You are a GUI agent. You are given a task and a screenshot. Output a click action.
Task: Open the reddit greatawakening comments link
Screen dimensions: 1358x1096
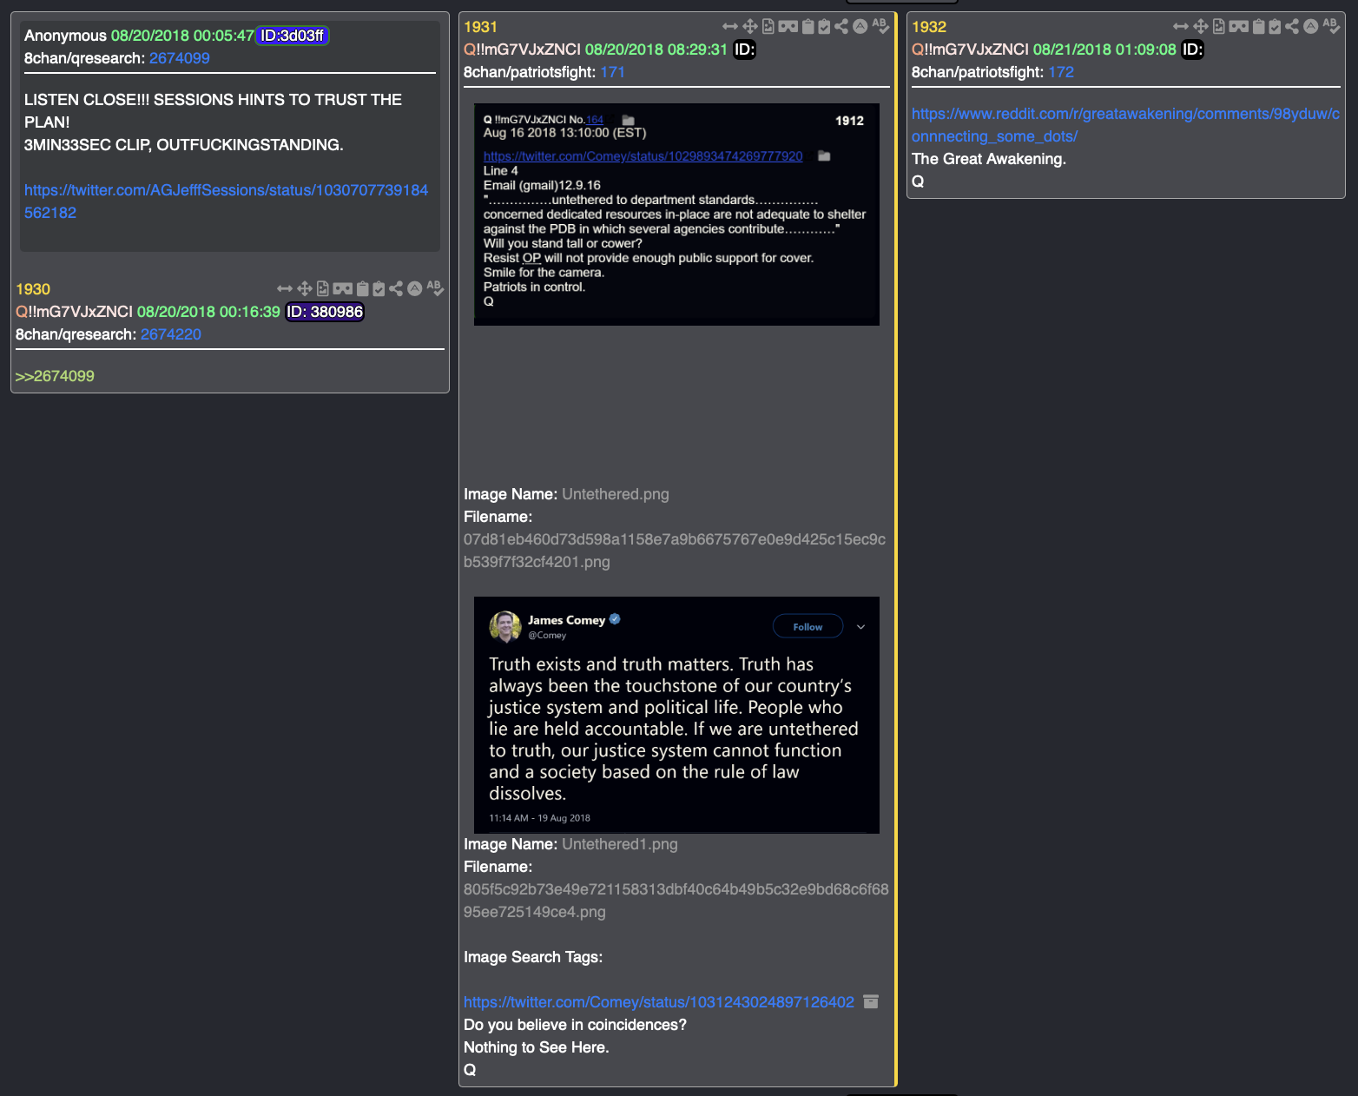[1125, 125]
